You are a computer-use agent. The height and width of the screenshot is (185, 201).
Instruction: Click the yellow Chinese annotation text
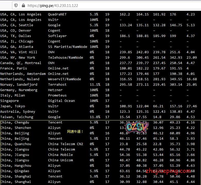(x=75, y=131)
